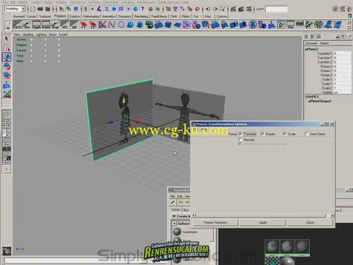Viewport: 353px width, 265px height.
Task: Select the arrow Select tool in the toolbox
Action: point(6,39)
